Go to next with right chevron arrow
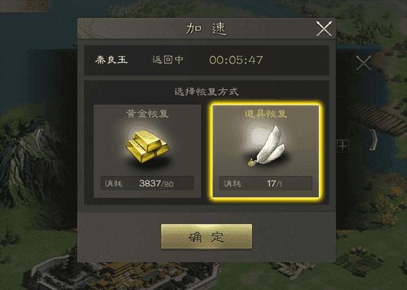The width and height of the screenshot is (407, 290). [374, 140]
